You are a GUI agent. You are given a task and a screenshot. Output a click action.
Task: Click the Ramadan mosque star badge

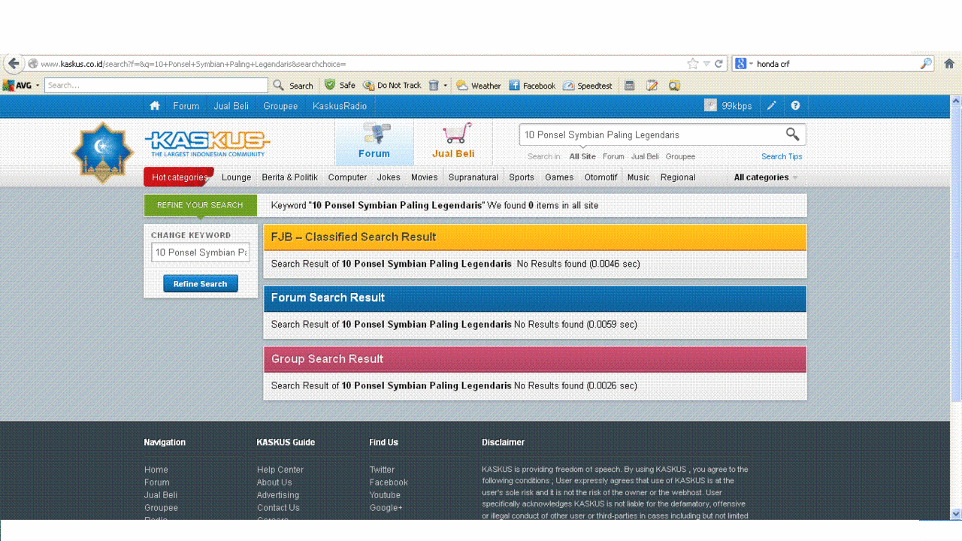[102, 153]
